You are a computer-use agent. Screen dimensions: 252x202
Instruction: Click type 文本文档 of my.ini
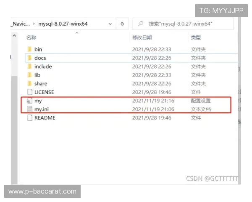pos(201,109)
